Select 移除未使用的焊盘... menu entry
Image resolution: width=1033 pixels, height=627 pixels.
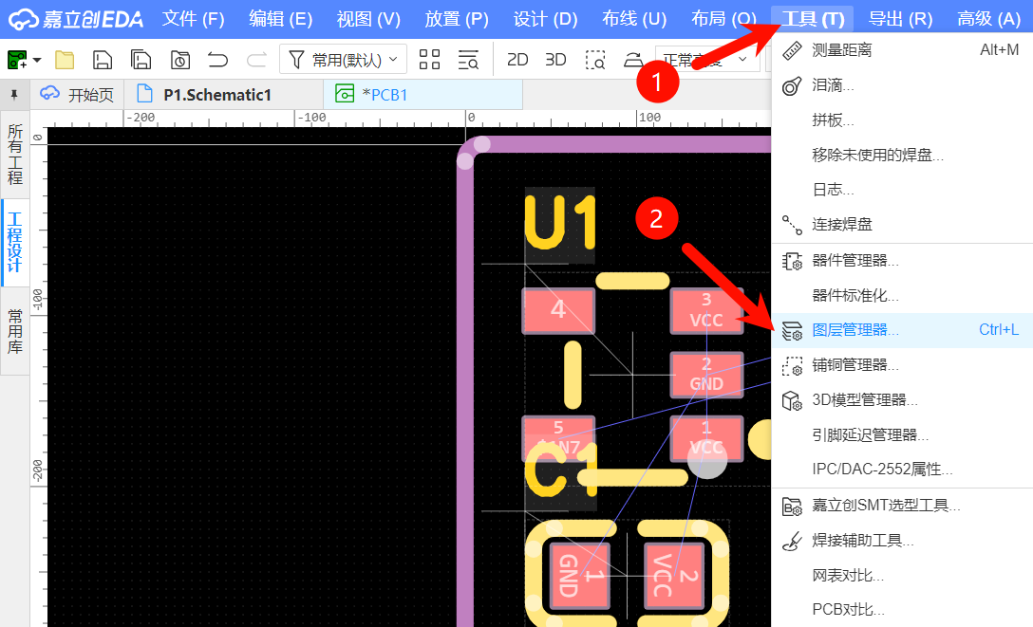click(x=902, y=156)
